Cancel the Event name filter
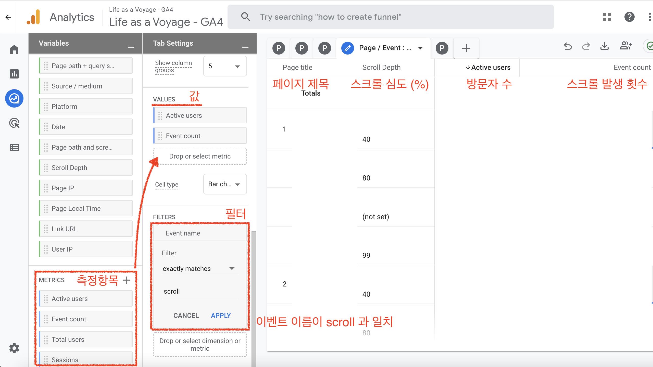This screenshot has width=653, height=367. [x=186, y=315]
